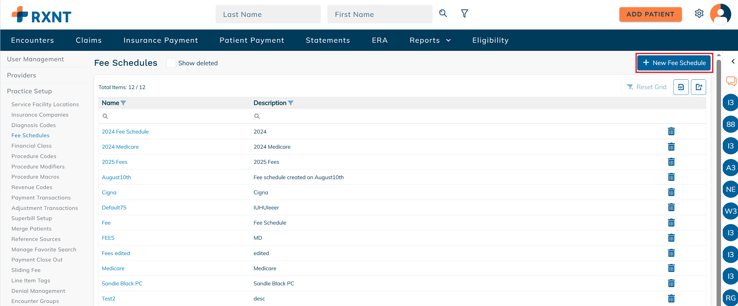738x306 pixels.
Task: Click the New Fee Schedule button
Action: point(674,63)
